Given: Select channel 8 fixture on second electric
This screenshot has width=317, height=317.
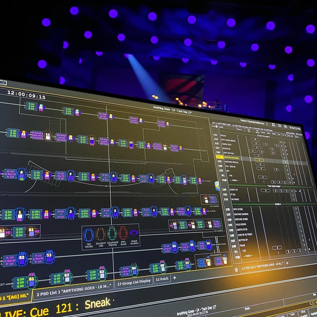Looking at the screenshot, I should click(x=113, y=177).
